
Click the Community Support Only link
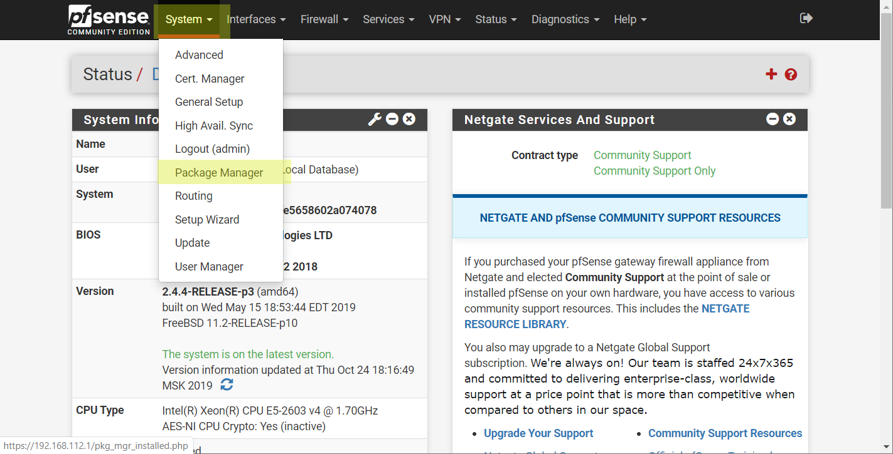coord(655,171)
